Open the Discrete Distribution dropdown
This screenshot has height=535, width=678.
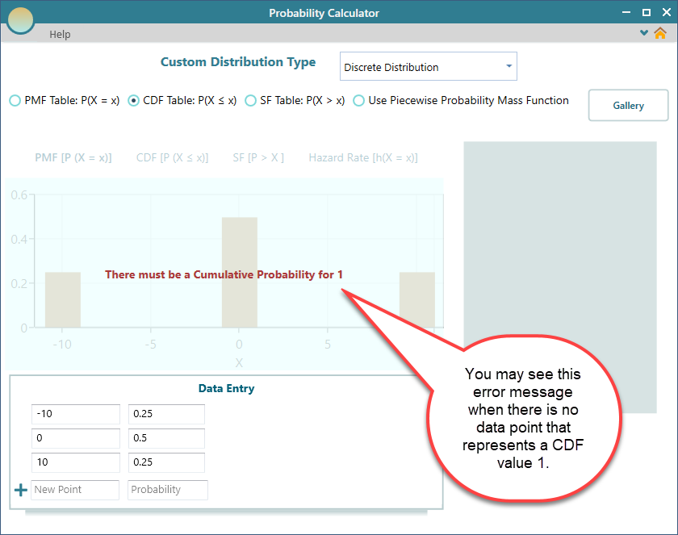point(428,67)
